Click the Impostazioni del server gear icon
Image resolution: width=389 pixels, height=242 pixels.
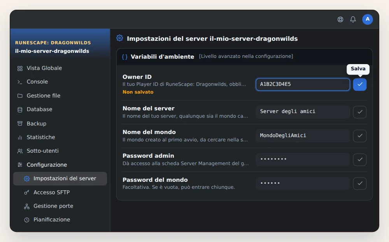tap(27, 179)
